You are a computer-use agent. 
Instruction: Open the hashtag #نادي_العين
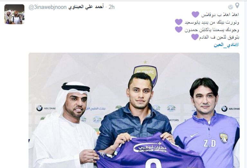[x=226, y=45]
